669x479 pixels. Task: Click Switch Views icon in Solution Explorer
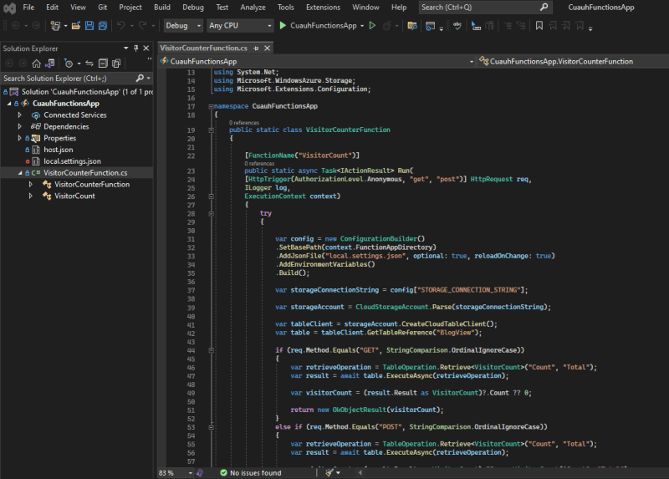point(50,64)
